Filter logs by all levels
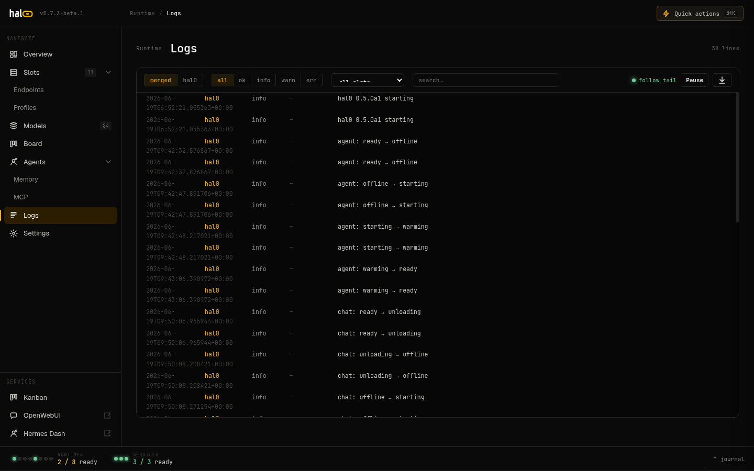This screenshot has height=471, width=754. pyautogui.click(x=223, y=80)
